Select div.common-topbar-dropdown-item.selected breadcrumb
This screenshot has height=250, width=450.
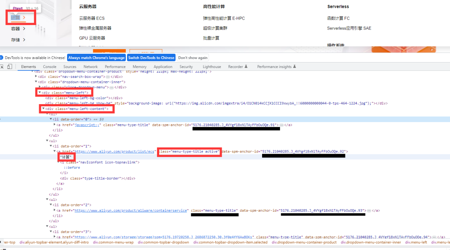tap(230, 242)
